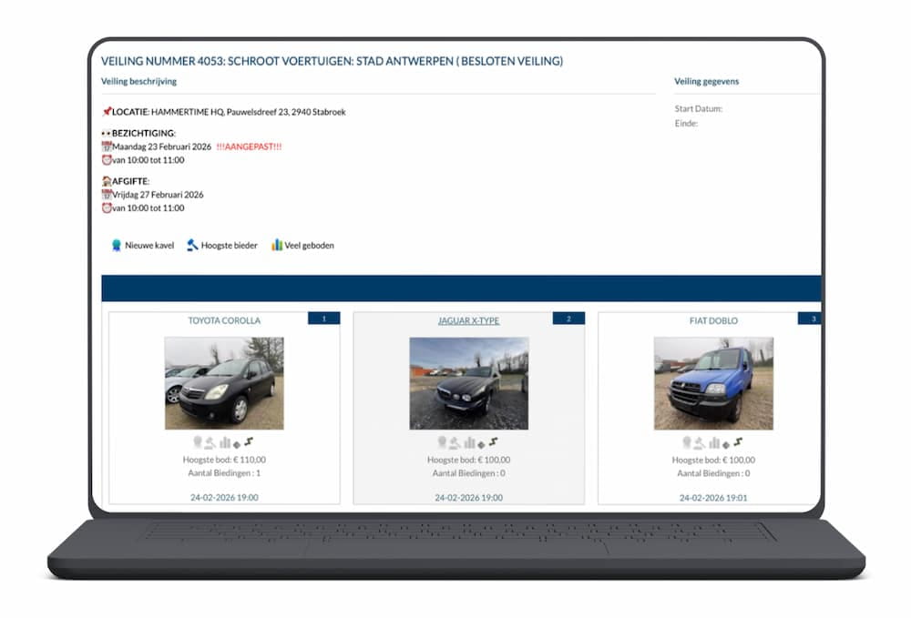Viewport: 911px width, 618px height.
Task: Click the greyed gavel icon on Jaguar X-Type card
Action: (x=455, y=443)
